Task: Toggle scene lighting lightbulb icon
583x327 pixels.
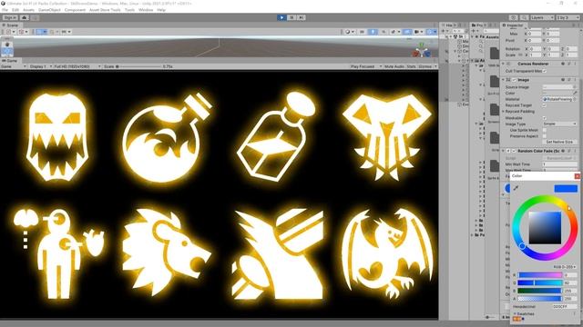Action: point(373,32)
